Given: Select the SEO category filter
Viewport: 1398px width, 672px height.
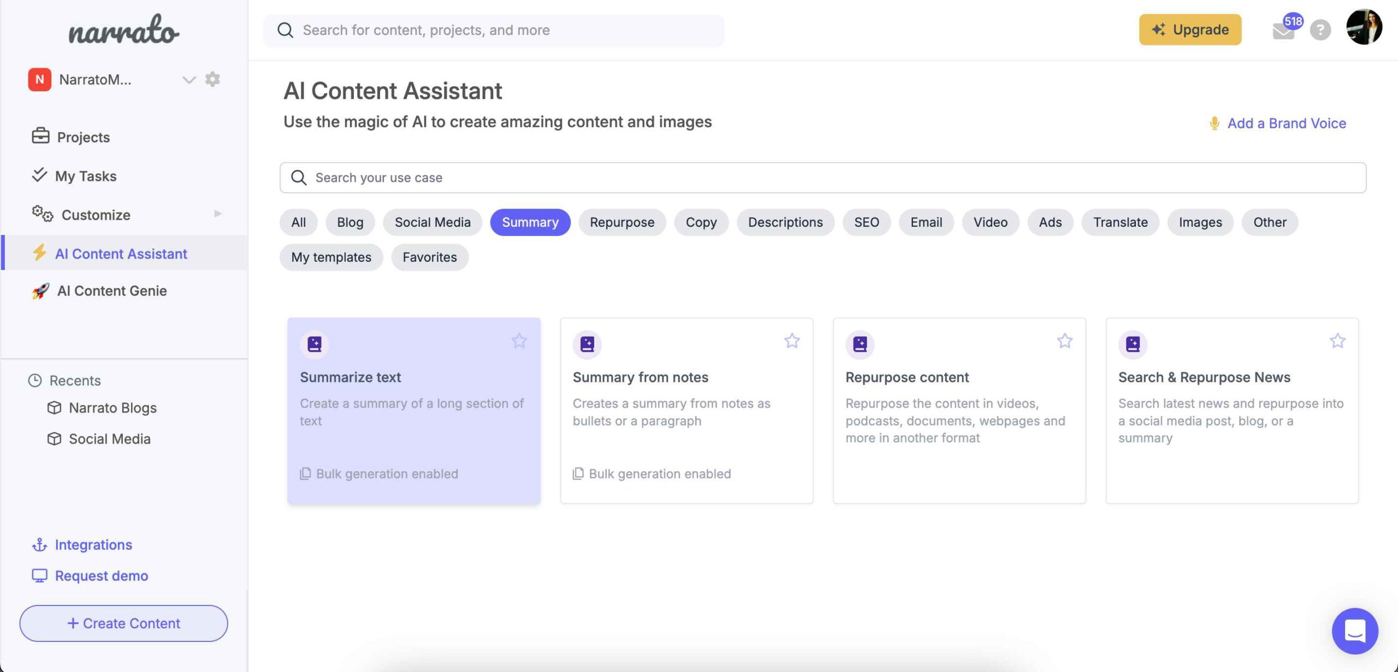Looking at the screenshot, I should point(867,222).
